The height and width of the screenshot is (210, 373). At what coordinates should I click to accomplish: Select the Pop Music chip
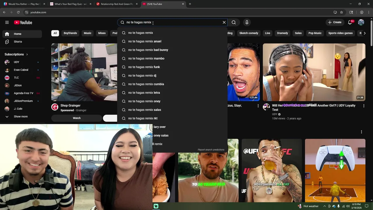coord(315,33)
